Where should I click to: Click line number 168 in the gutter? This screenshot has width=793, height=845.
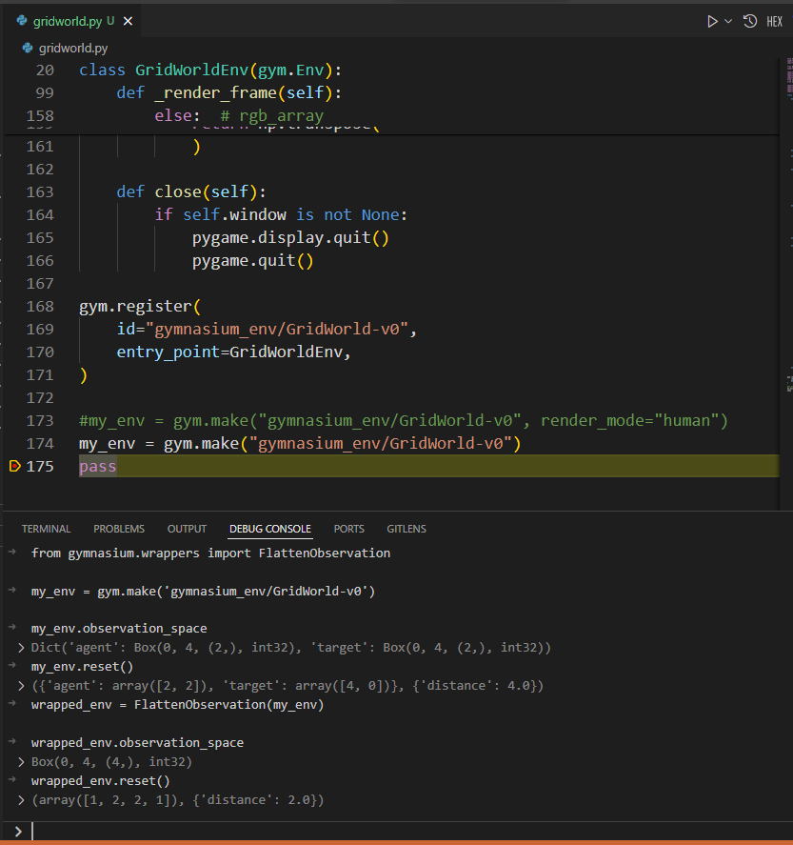tap(40, 307)
